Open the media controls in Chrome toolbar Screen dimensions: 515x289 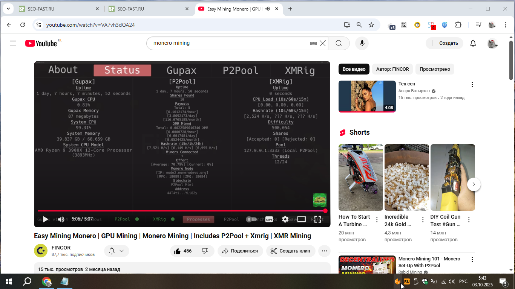point(478,25)
